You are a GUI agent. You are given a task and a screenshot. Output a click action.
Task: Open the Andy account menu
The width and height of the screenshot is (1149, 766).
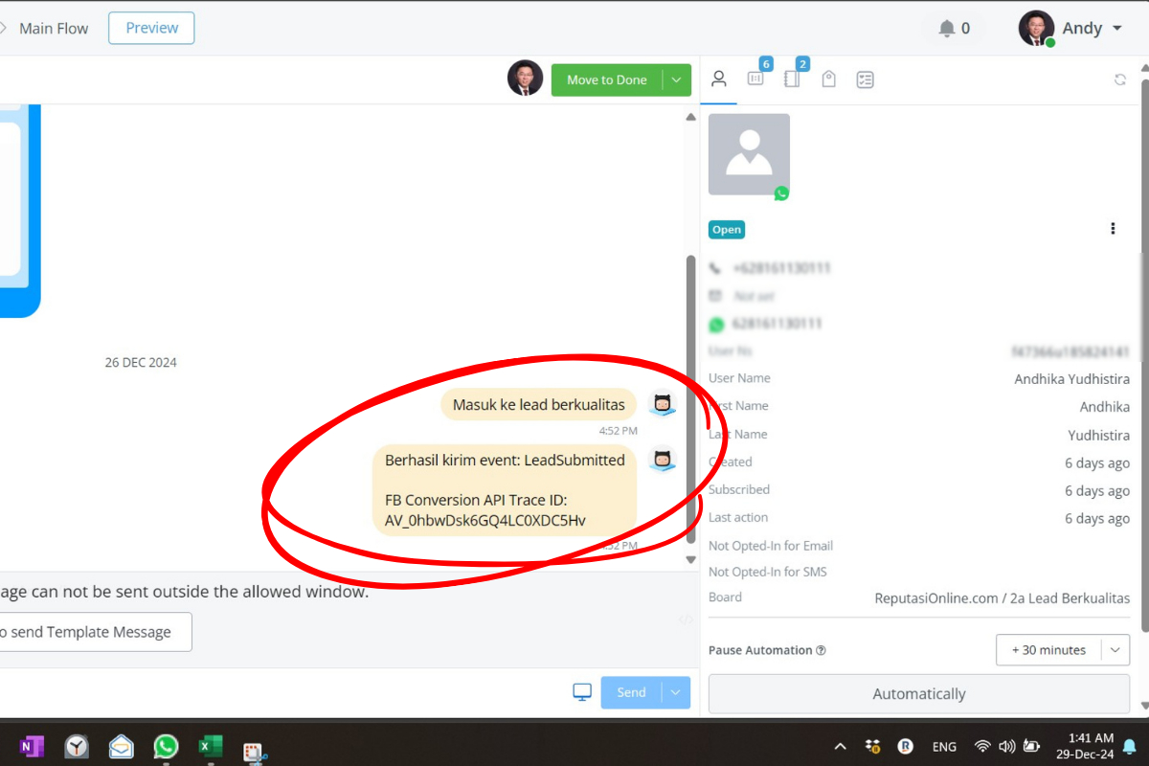(x=1070, y=28)
